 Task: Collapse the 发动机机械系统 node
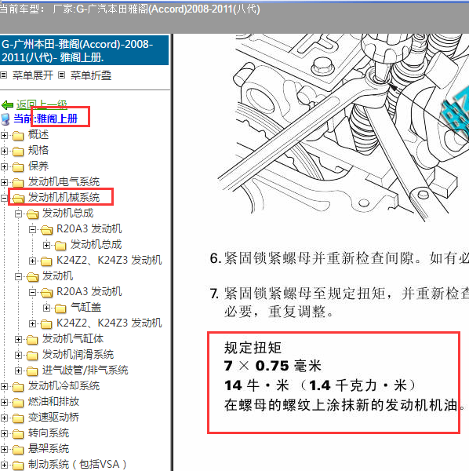[4, 198]
